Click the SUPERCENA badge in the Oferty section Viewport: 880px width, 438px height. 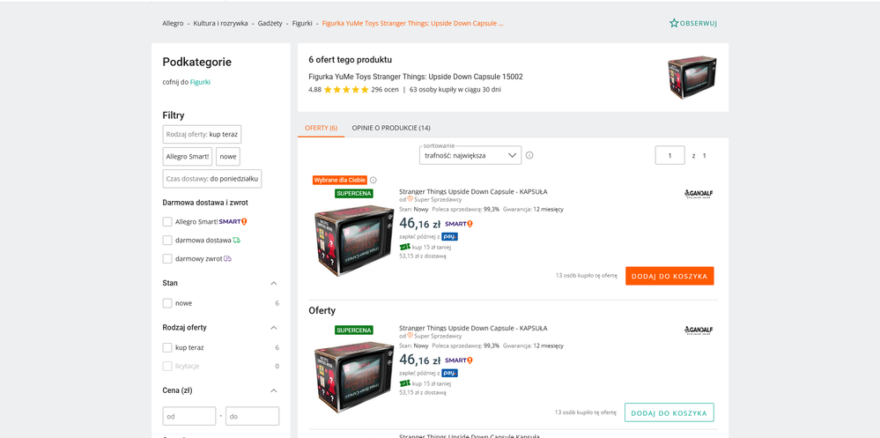pyautogui.click(x=354, y=330)
